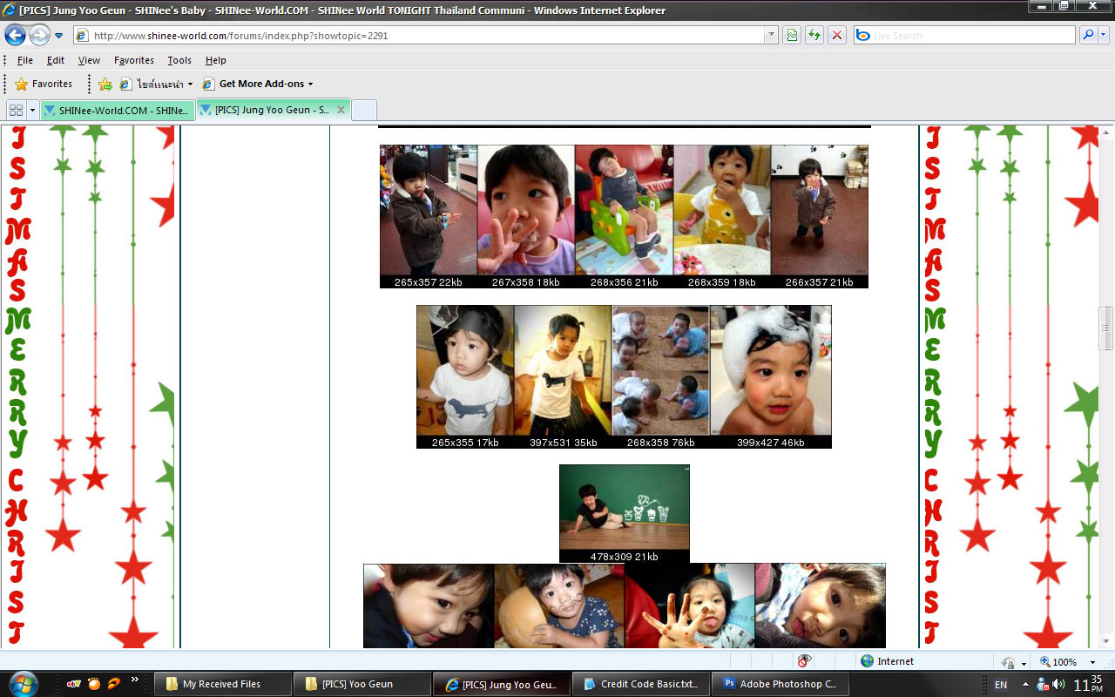This screenshot has width=1115, height=697.
Task: Open a new blank tab
Action: 364,111
